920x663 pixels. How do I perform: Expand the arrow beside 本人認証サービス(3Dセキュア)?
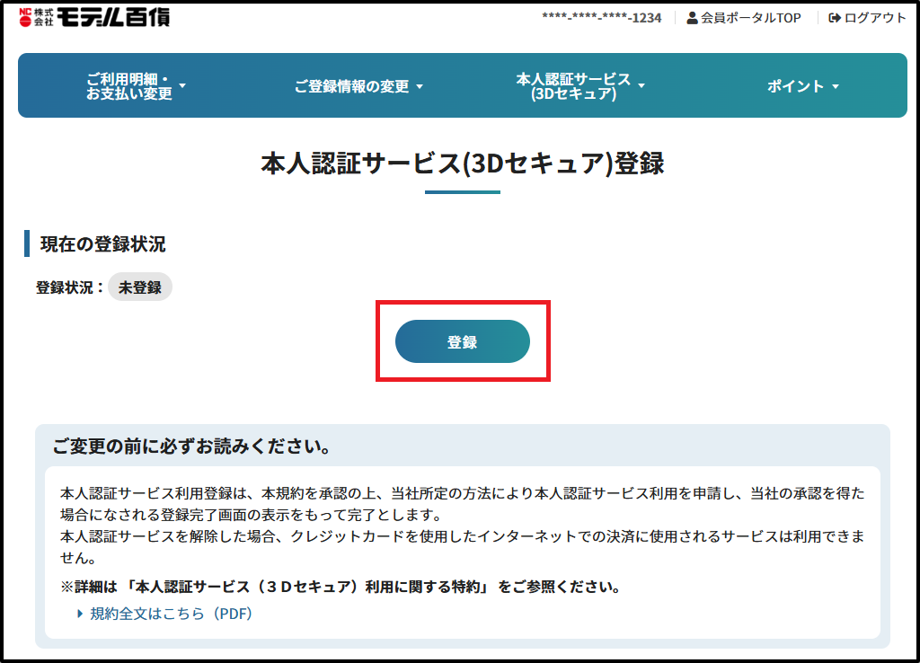click(x=641, y=86)
